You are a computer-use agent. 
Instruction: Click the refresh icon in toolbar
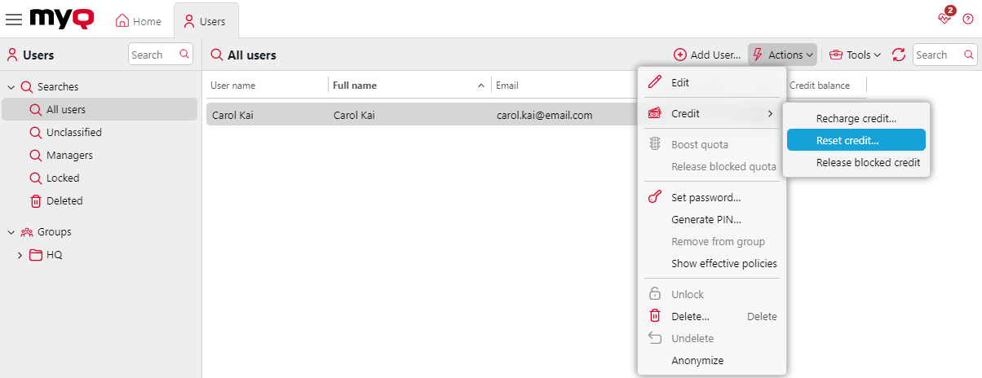pyautogui.click(x=899, y=55)
